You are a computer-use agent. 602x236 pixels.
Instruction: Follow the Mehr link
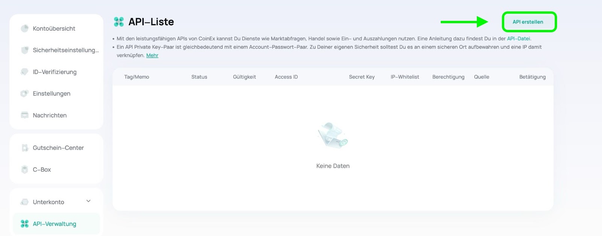(152, 55)
